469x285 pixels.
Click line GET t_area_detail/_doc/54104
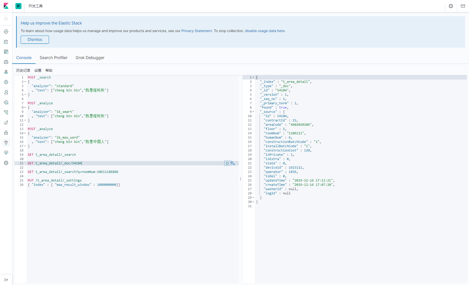tap(55, 163)
